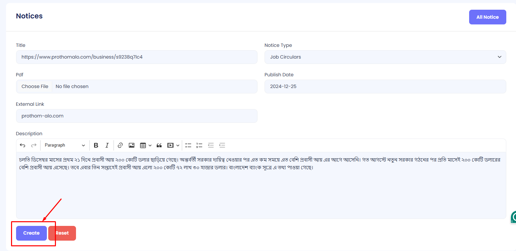Open the Paragraph heading dropdown
516x251 pixels.
tap(65, 145)
